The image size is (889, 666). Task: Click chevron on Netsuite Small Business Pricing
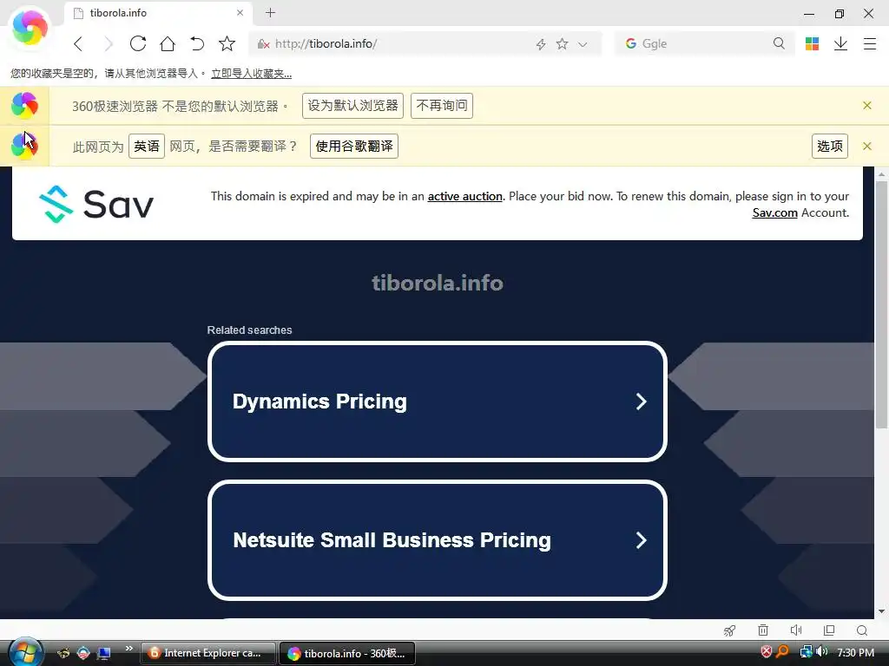click(642, 540)
